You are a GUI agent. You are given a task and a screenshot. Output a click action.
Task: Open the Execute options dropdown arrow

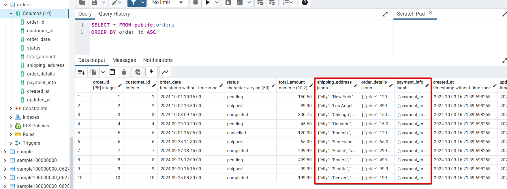tap(217, 2)
